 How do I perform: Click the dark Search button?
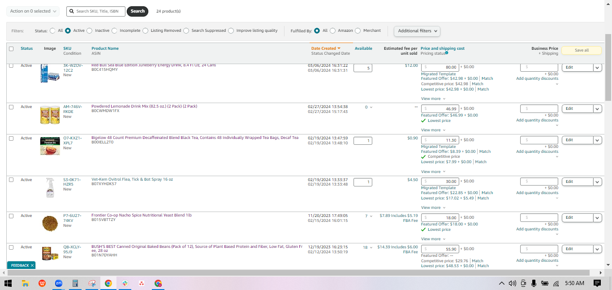[x=138, y=11]
